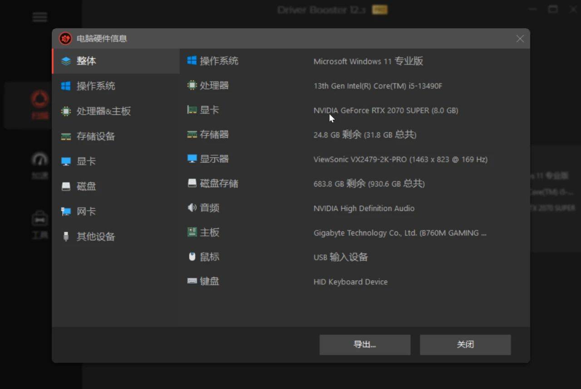Image resolution: width=581 pixels, height=389 pixels.
Task: Click the keyboard icon next to 键盘
Action: (192, 281)
